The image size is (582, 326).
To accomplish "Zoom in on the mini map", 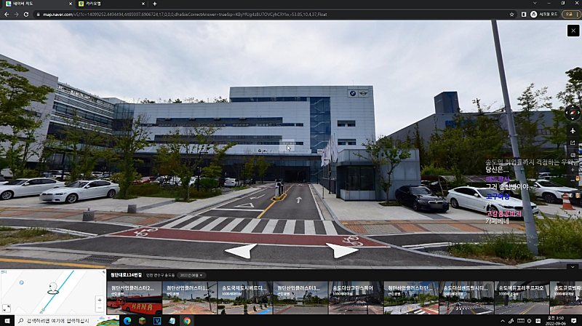I will click(x=100, y=300).
